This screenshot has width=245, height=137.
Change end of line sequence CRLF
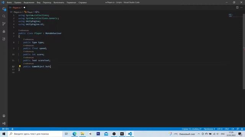(x=227, y=129)
